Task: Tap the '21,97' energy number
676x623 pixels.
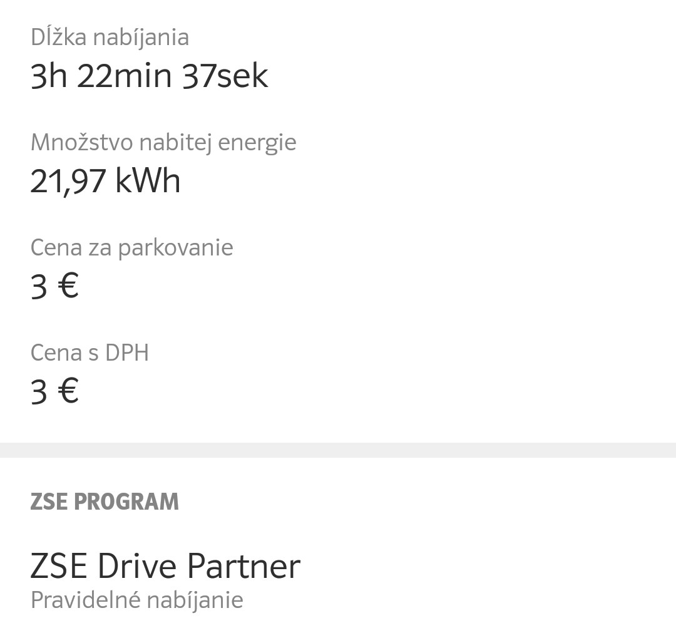Action: 68,182
